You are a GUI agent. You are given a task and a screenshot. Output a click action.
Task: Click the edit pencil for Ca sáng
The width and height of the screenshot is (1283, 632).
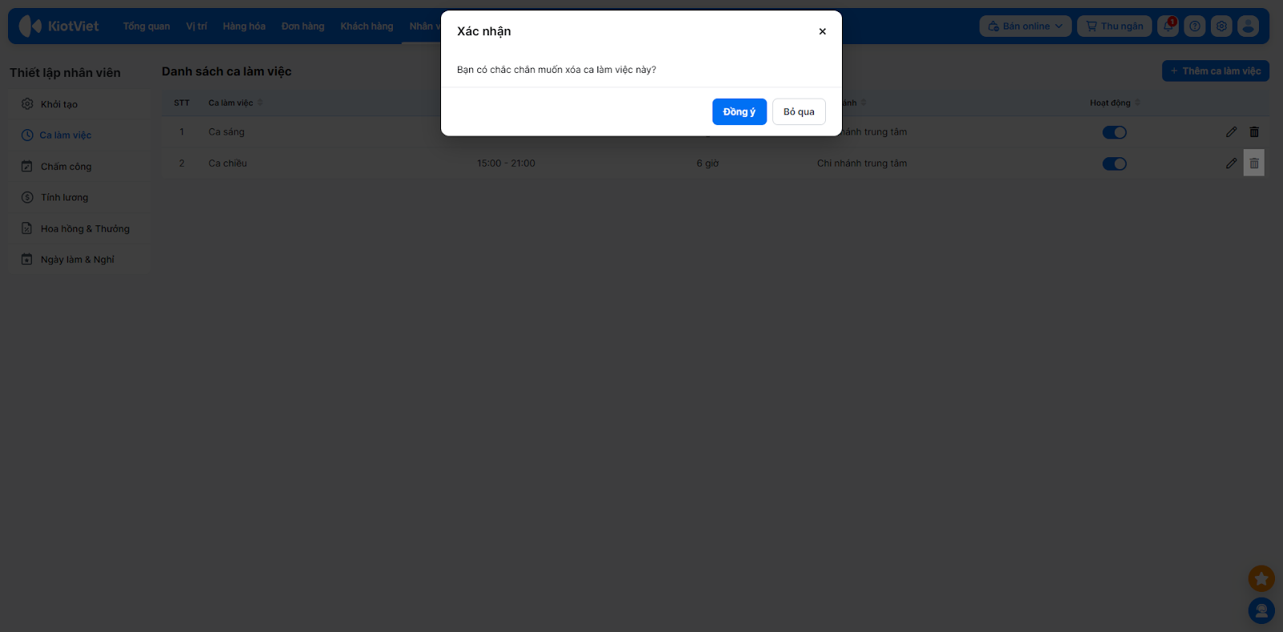[1232, 132]
